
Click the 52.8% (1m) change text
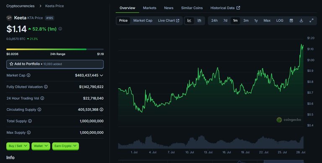point(44,29)
